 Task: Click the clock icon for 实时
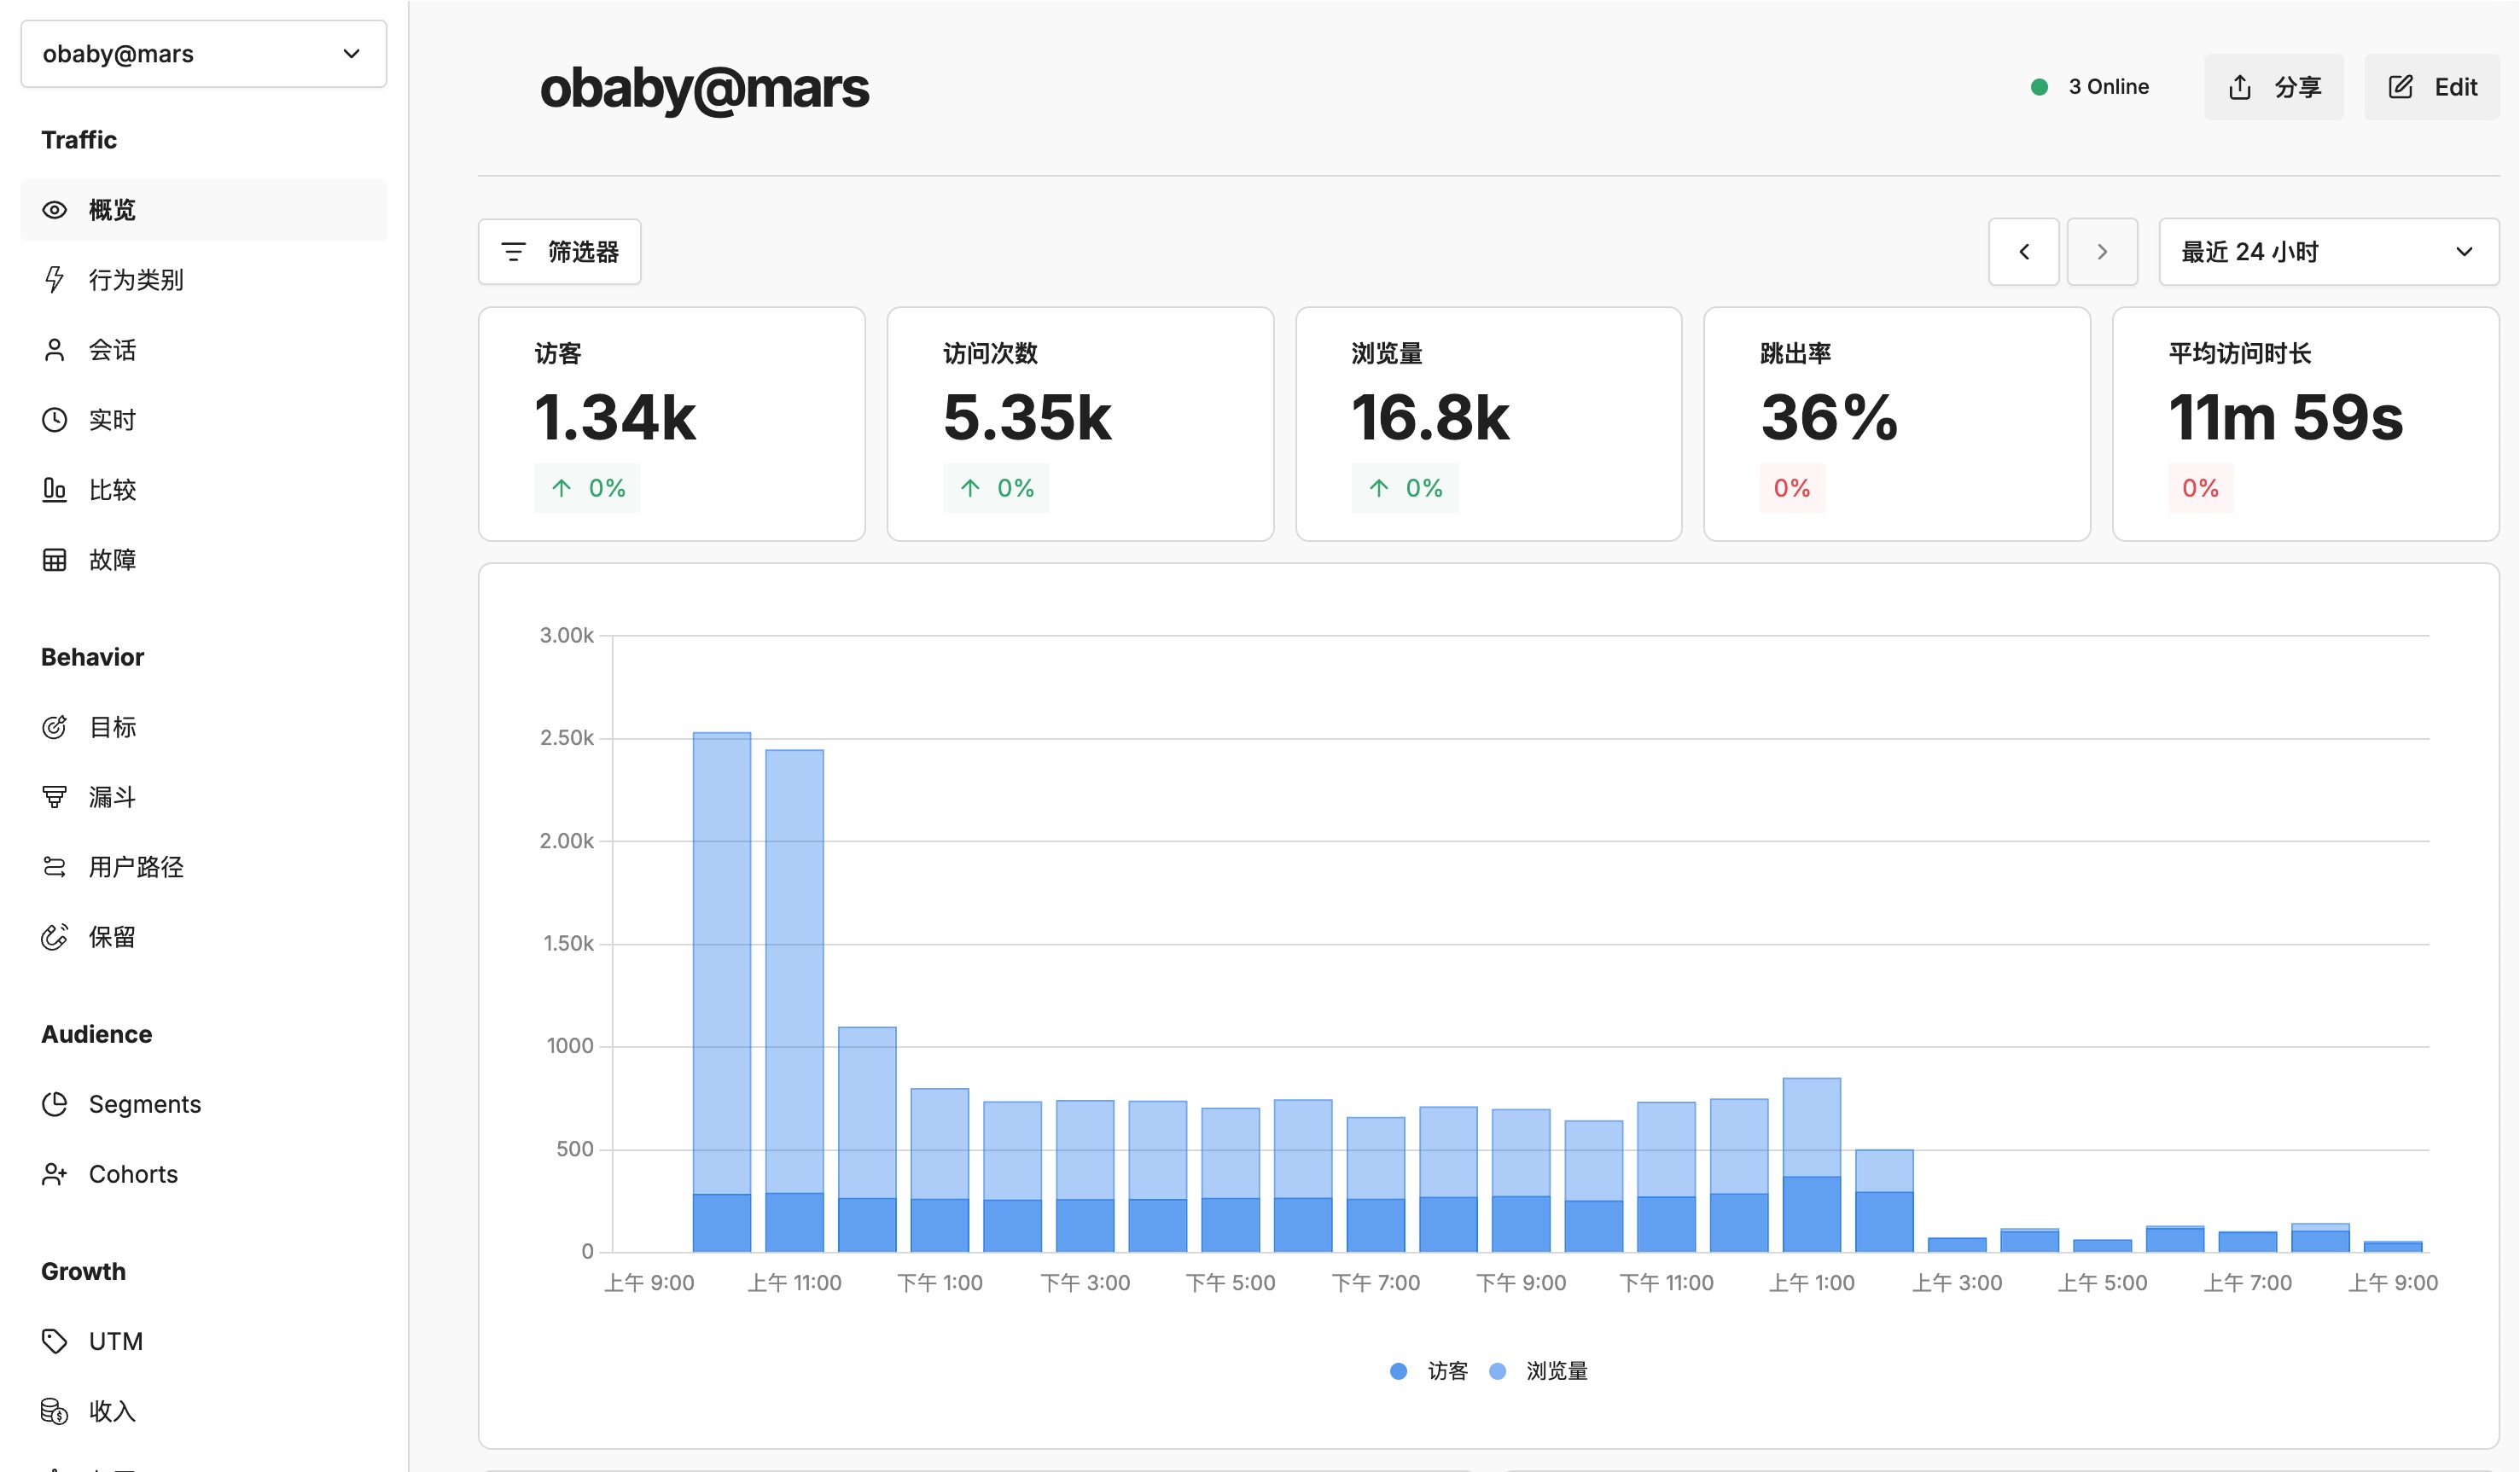point(54,420)
